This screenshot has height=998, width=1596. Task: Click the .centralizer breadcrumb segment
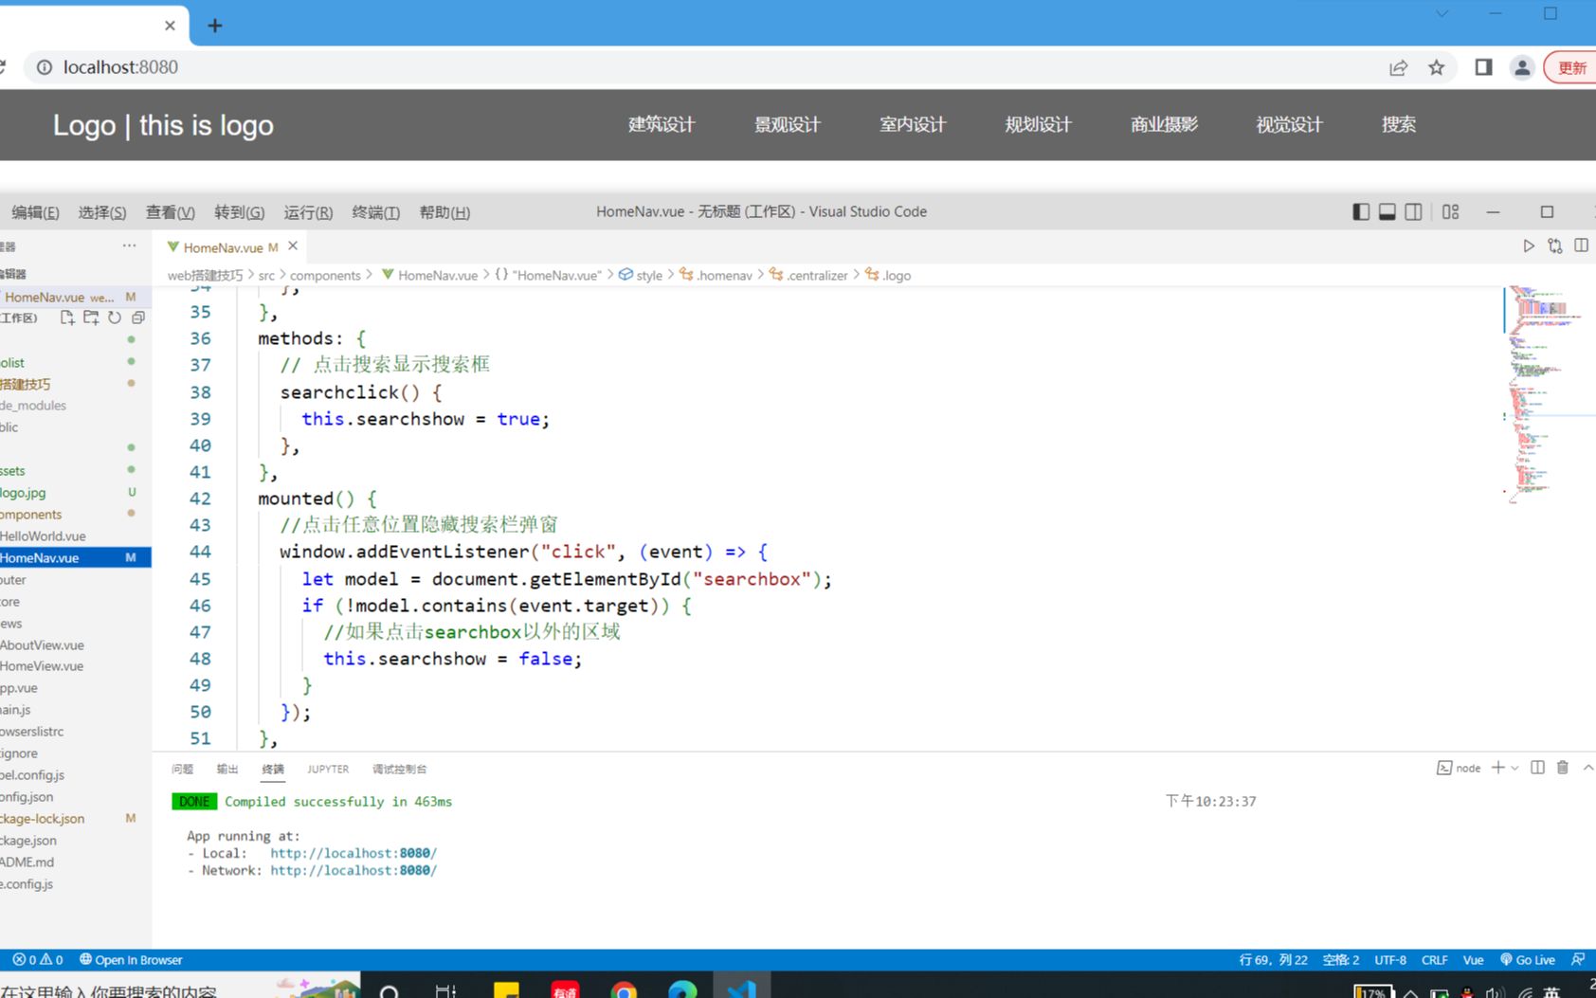(809, 276)
